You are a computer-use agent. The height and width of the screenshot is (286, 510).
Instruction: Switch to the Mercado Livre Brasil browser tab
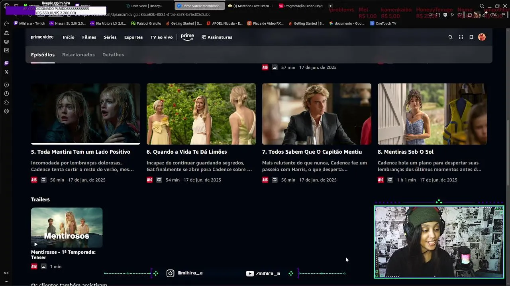tap(250, 6)
